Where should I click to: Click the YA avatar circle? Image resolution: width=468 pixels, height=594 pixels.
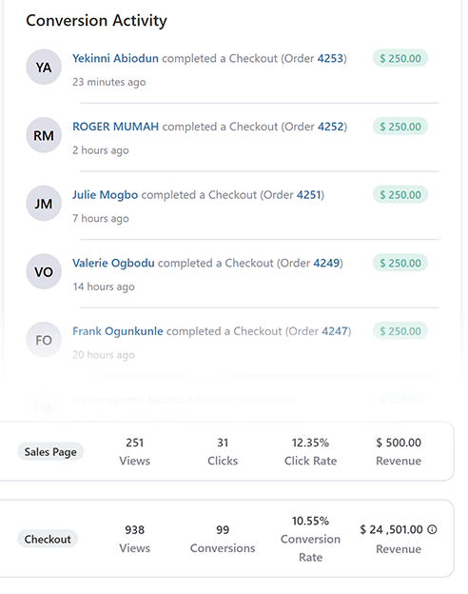[44, 67]
